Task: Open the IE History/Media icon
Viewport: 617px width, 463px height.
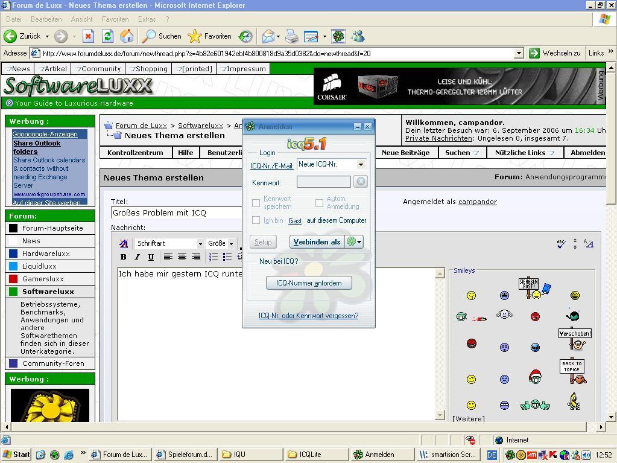Action: coord(245,36)
